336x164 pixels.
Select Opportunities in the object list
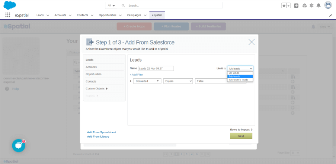coord(94,74)
